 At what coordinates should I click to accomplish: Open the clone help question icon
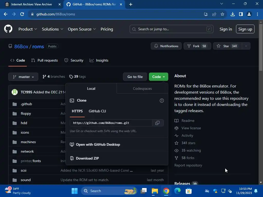162,101
